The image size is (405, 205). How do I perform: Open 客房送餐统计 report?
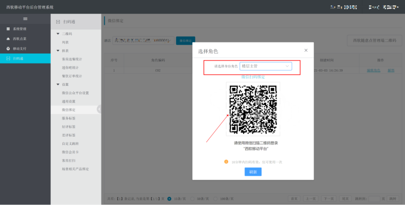coord(72,59)
